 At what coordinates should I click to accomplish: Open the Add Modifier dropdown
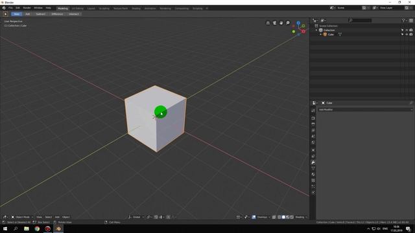(365, 109)
